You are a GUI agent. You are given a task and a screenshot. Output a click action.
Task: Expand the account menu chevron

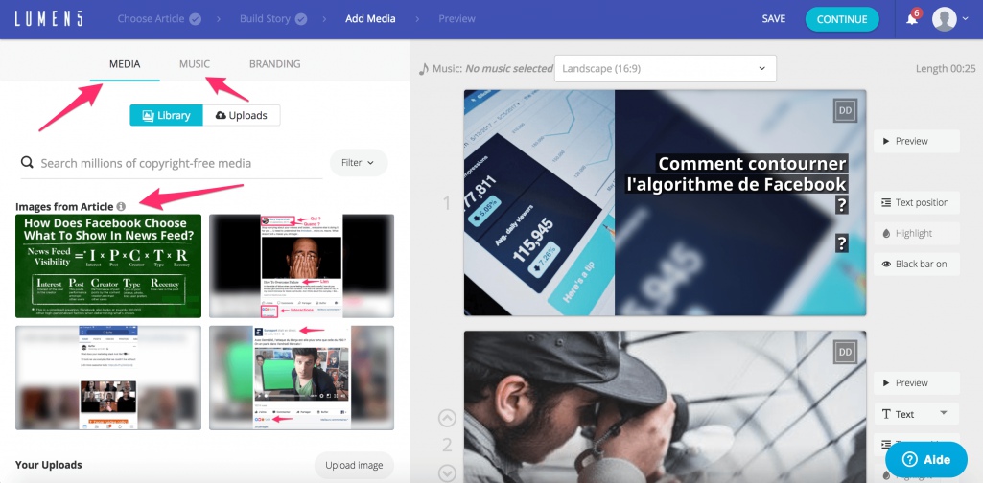(x=966, y=19)
